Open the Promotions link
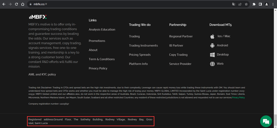The image size is (277, 128). (x=97, y=41)
